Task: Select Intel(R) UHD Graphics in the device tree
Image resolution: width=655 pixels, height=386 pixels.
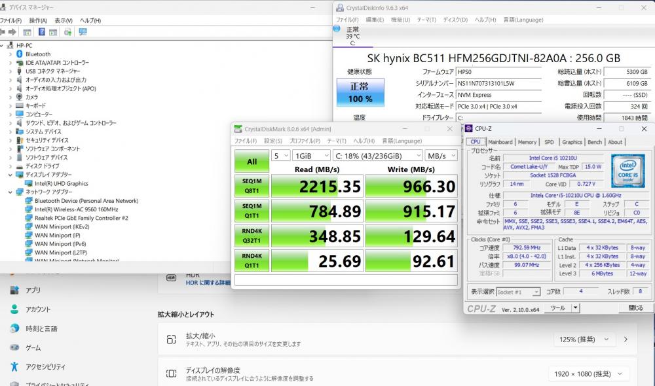Action: (x=62, y=184)
